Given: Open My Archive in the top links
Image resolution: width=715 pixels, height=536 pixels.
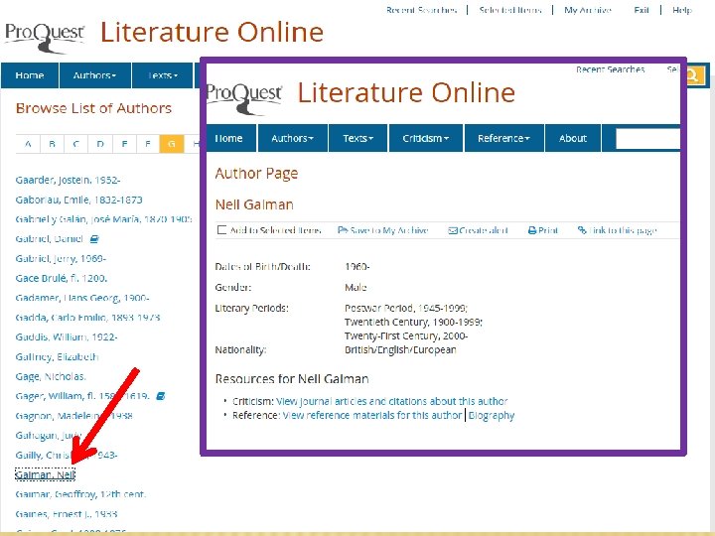Looking at the screenshot, I should 587,10.
